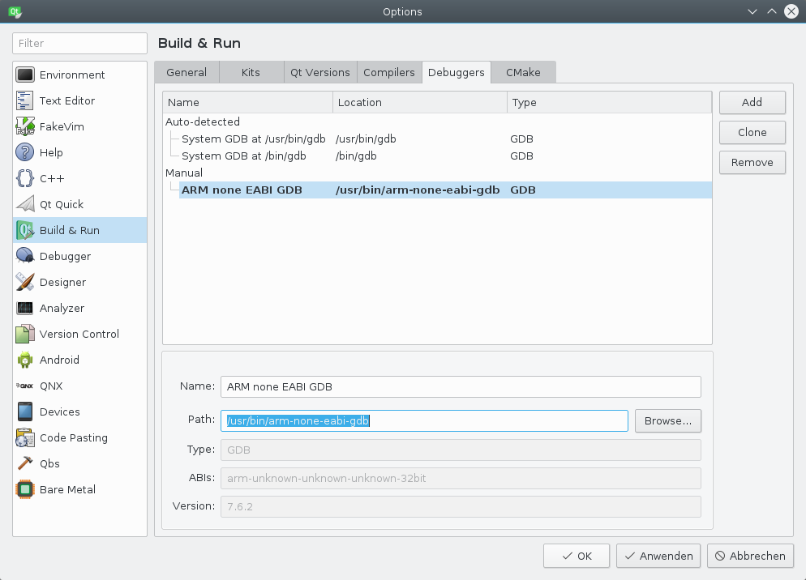
Task: Remove the selected debugger
Action: (x=752, y=162)
